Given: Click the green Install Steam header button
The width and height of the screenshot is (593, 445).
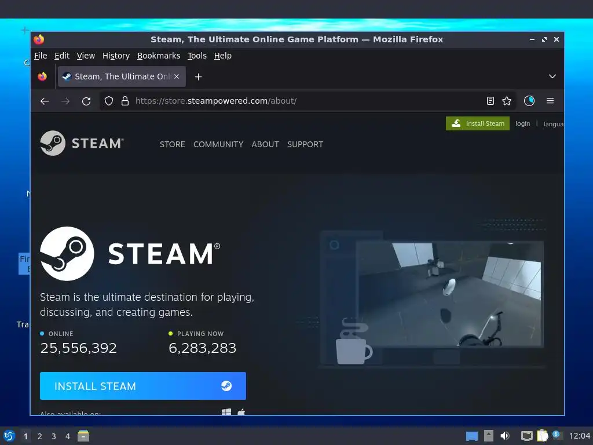Looking at the screenshot, I should pyautogui.click(x=478, y=123).
